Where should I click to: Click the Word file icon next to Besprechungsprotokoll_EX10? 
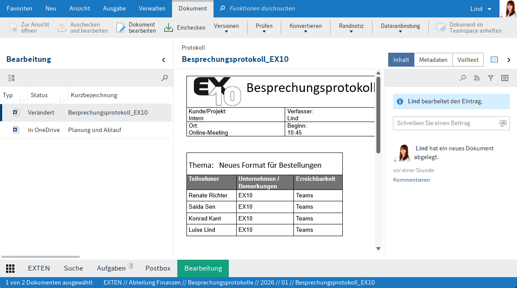pyautogui.click(x=16, y=112)
